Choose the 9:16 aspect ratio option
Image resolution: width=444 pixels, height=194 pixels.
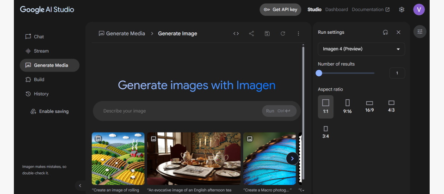pyautogui.click(x=347, y=106)
